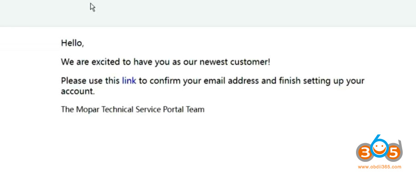This screenshot has width=416, height=187.
Task: Click the word 'Team' in the signature
Action: (x=195, y=109)
